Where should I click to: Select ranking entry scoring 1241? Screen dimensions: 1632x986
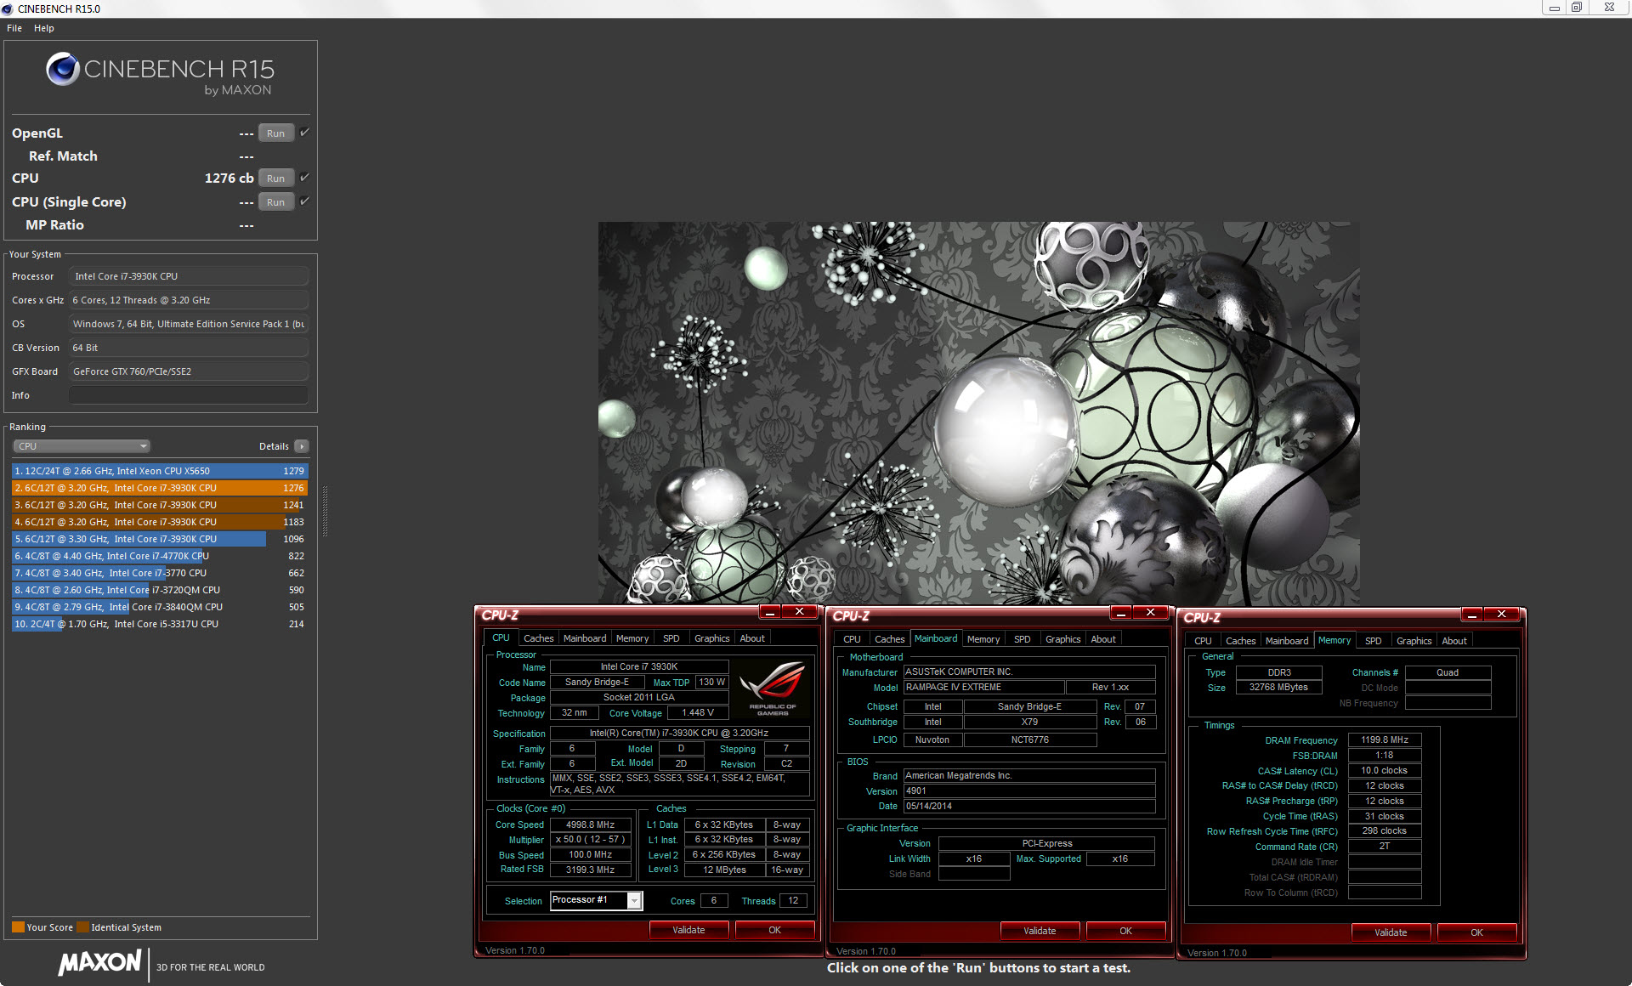click(160, 505)
